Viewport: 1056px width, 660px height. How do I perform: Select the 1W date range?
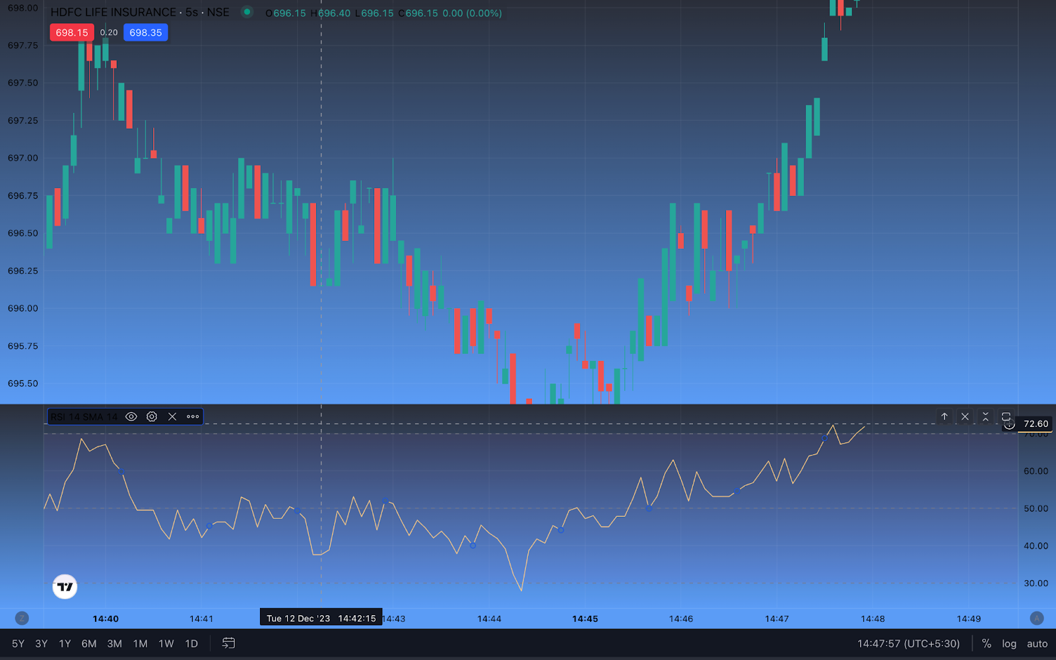click(x=166, y=643)
